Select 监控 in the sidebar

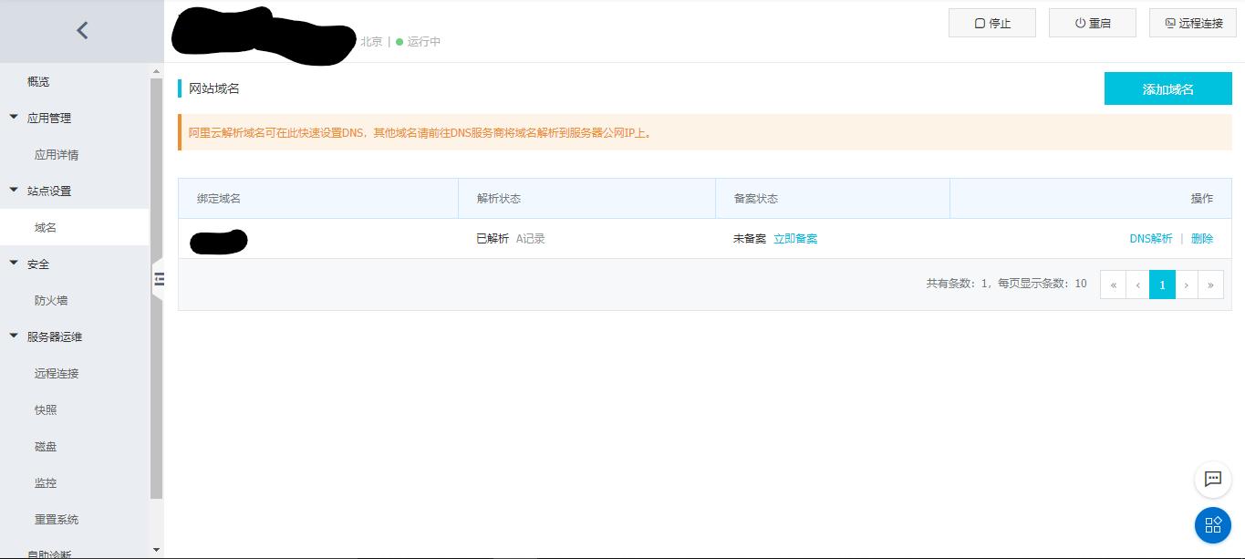45,482
